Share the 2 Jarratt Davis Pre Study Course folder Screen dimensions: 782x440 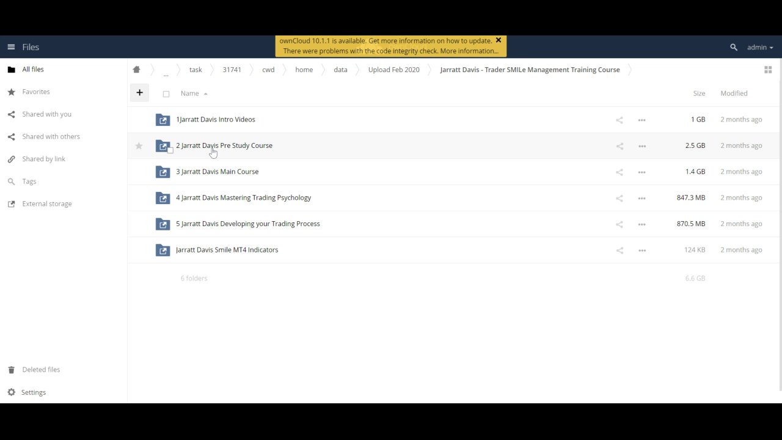(619, 146)
